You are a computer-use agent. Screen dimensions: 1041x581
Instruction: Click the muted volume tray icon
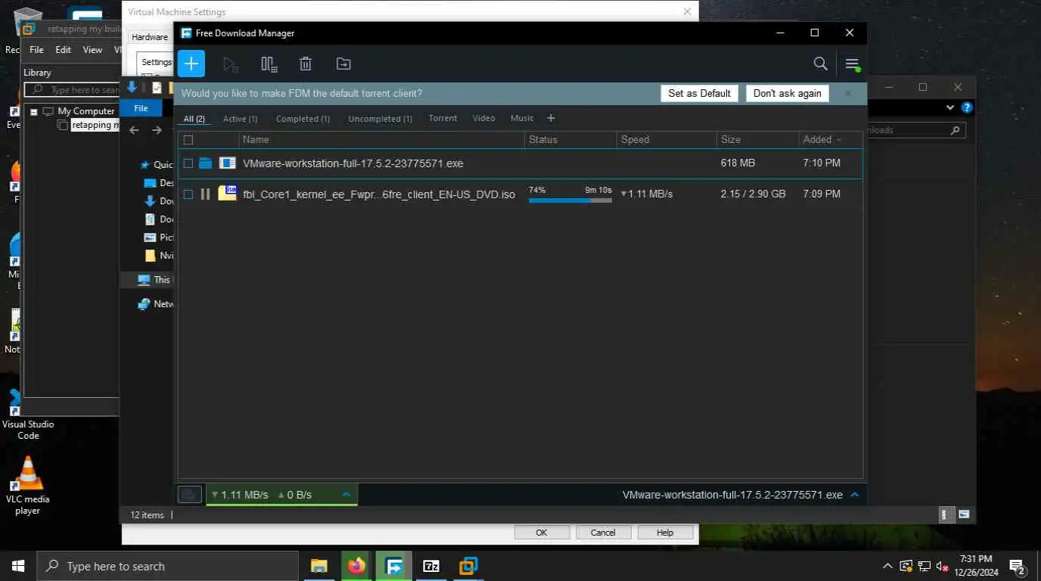point(943,566)
